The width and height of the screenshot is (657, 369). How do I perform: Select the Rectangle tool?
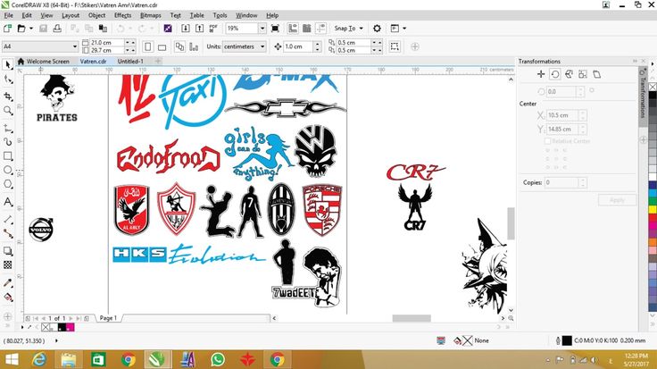tap(7, 156)
